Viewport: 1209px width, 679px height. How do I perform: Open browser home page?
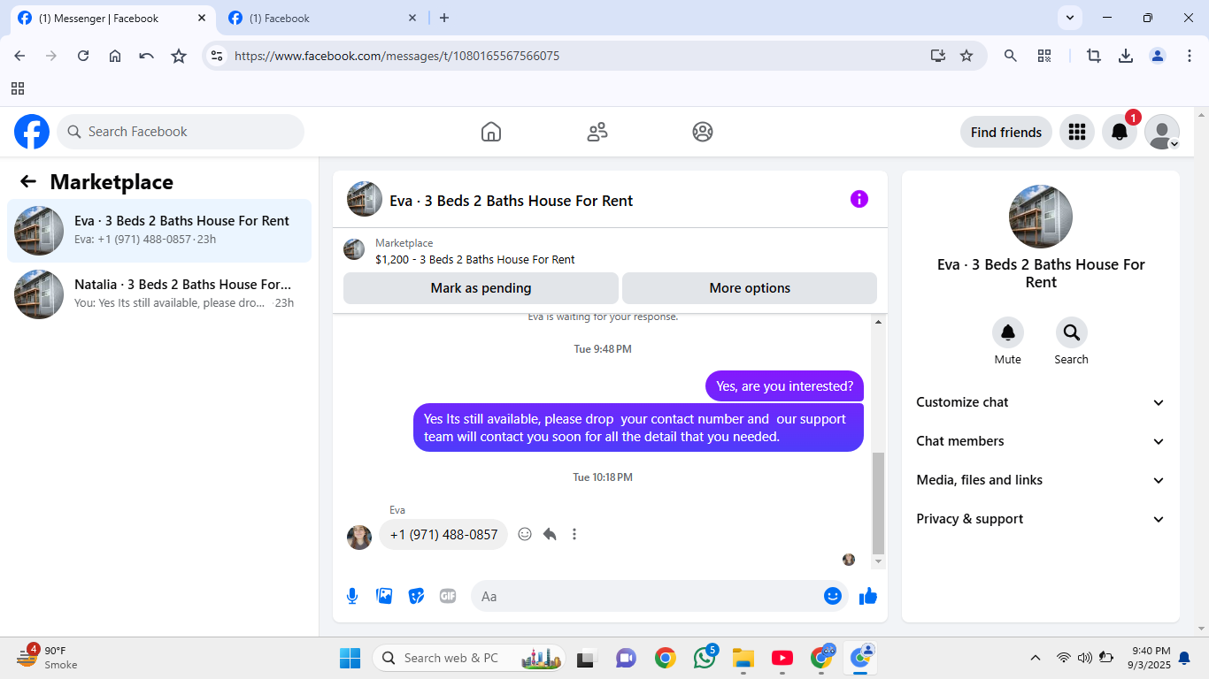point(115,56)
